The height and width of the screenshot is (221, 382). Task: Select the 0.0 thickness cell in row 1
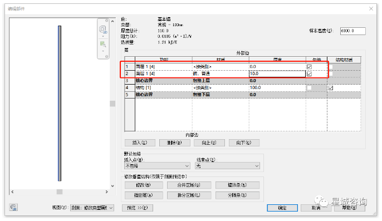[x=277, y=67]
